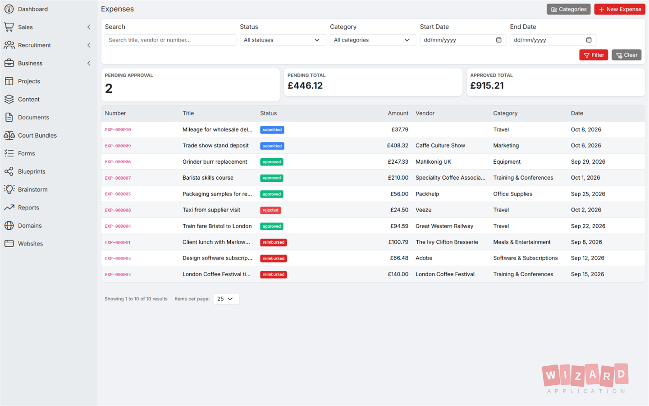Open expense EXP-000008 link
The height and width of the screenshot is (406, 649).
tap(118, 210)
